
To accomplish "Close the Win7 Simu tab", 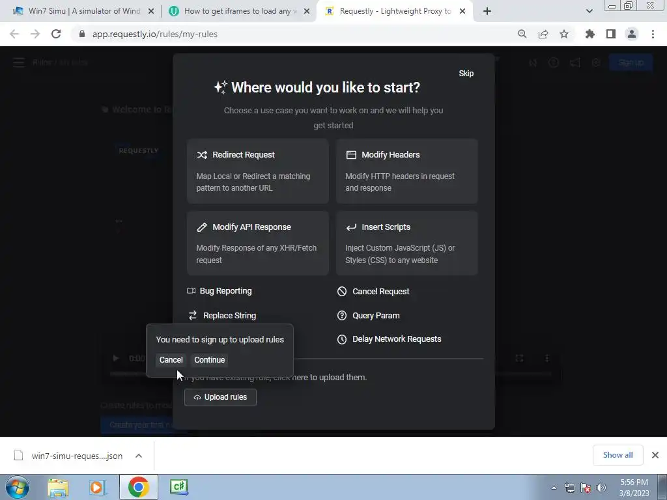I will (151, 12).
